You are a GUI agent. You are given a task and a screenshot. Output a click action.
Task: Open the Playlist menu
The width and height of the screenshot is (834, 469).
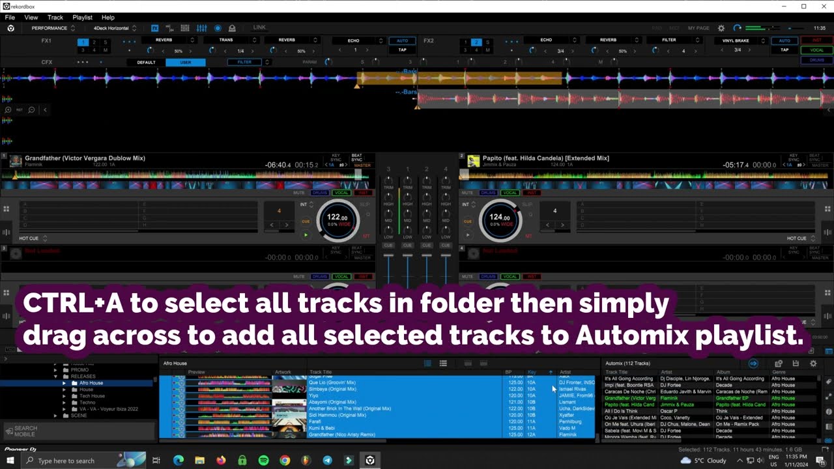click(x=83, y=18)
